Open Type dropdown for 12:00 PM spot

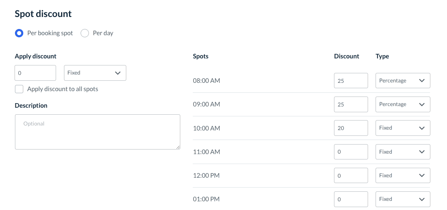[403, 176]
